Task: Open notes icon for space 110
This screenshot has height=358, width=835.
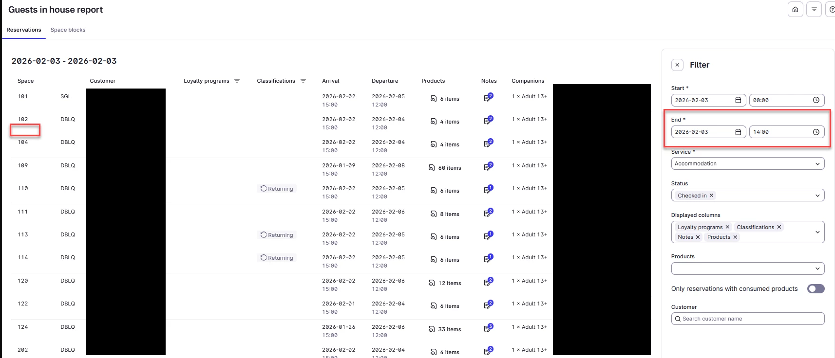Action: click(488, 189)
